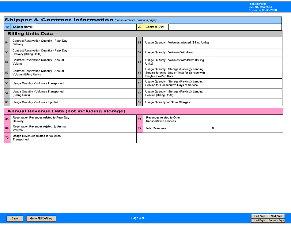The width and height of the screenshot is (291, 225).
Task: Navigate to Next Page
Action: click(276, 216)
